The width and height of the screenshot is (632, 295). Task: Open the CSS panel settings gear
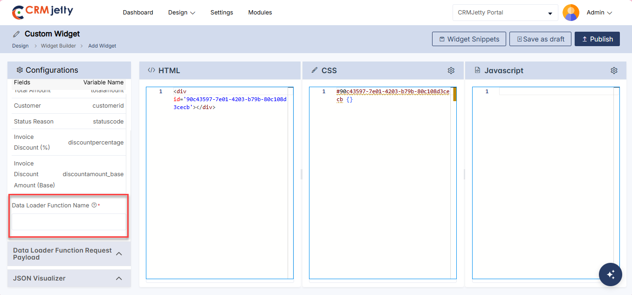coord(451,70)
